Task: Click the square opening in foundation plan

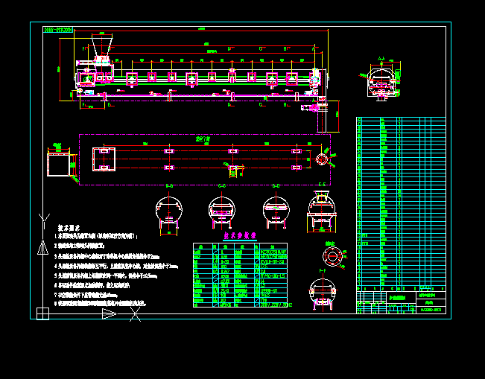Action: pos(104,159)
